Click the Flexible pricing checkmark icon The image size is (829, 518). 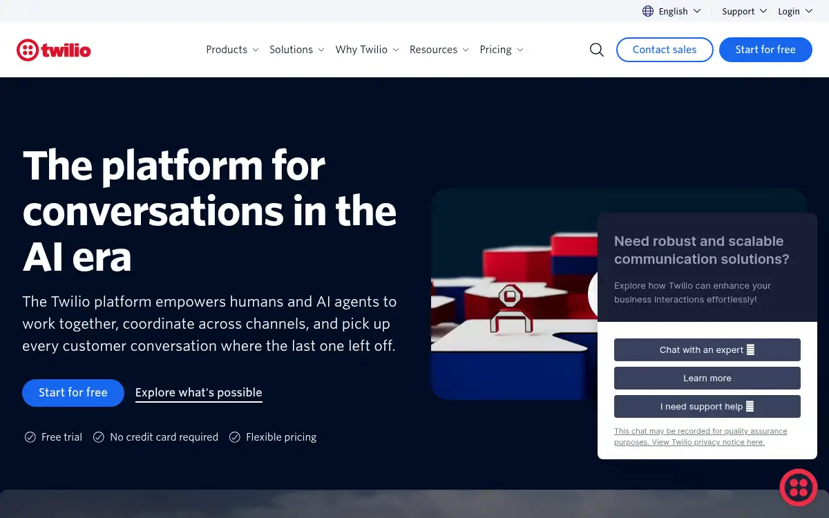(235, 437)
